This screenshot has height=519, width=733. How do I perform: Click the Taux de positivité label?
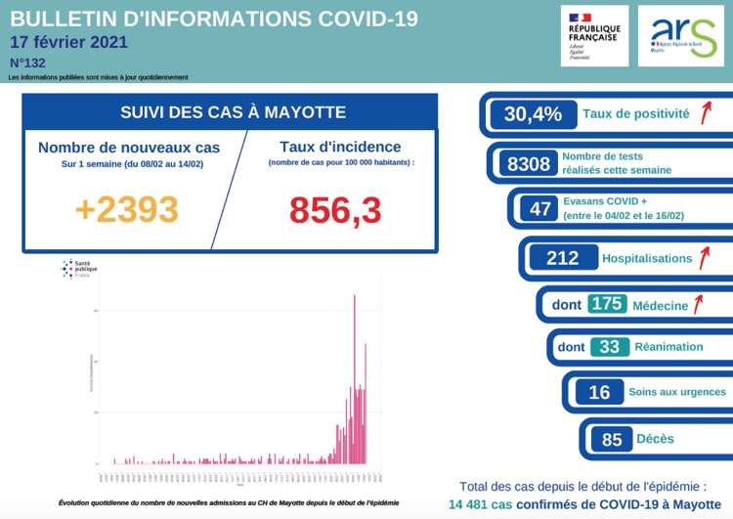click(636, 113)
